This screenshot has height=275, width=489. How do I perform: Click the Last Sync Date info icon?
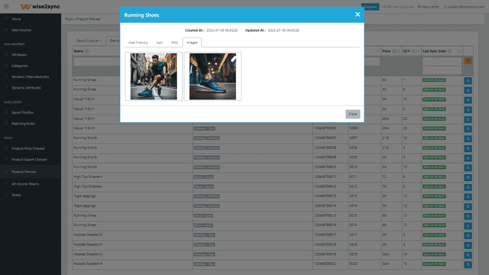click(x=449, y=51)
